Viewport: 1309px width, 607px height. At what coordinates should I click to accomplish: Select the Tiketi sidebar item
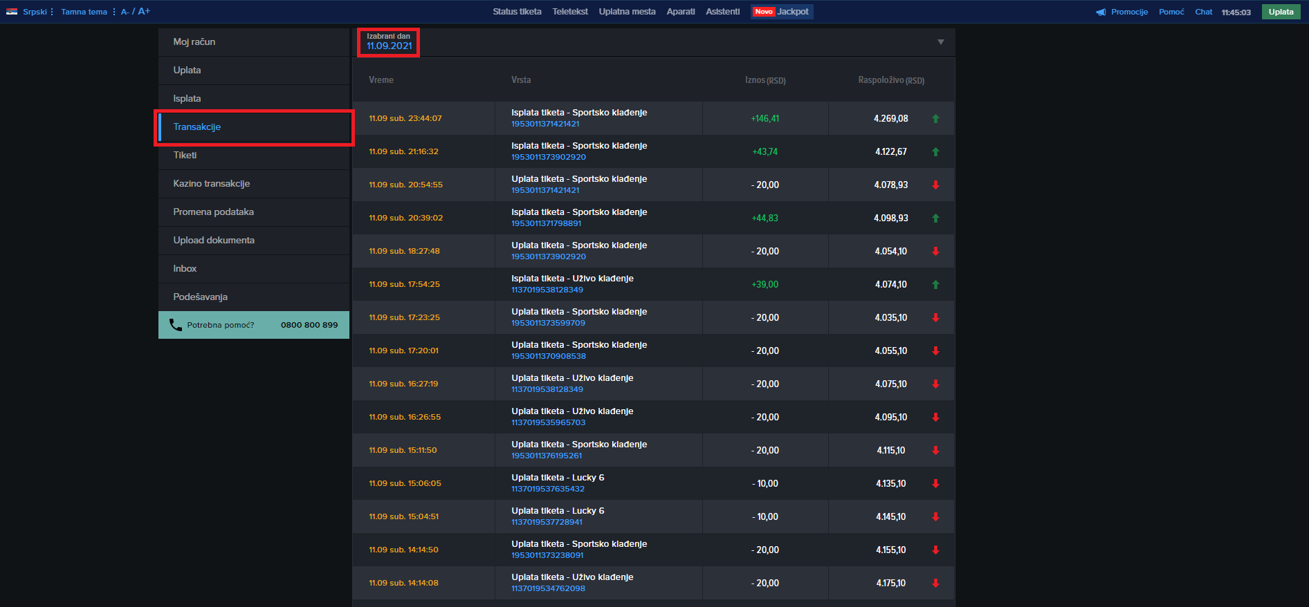pos(185,156)
